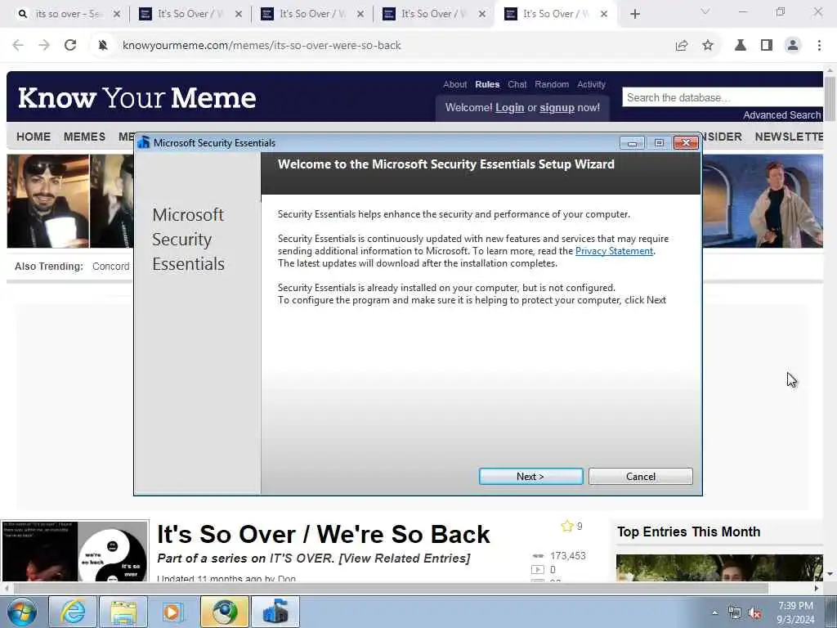Screen dimensions: 837x628
Task: Click the sunglasses man trending thumbnail
Action: [x=48, y=201]
